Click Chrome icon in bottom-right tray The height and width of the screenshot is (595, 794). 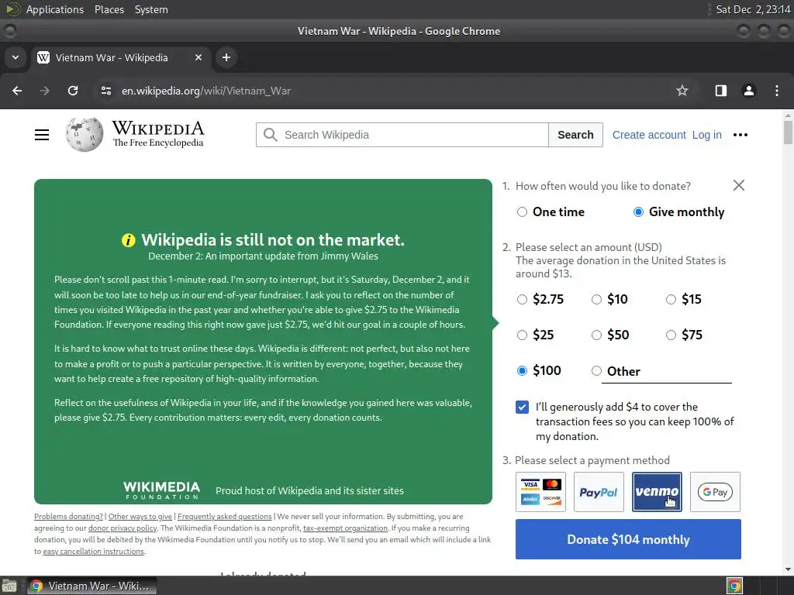[x=734, y=586]
